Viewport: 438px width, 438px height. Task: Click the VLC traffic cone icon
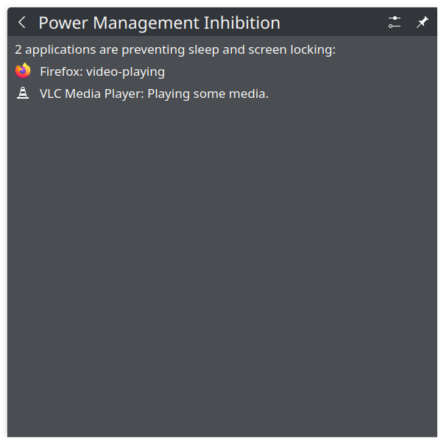(x=23, y=93)
